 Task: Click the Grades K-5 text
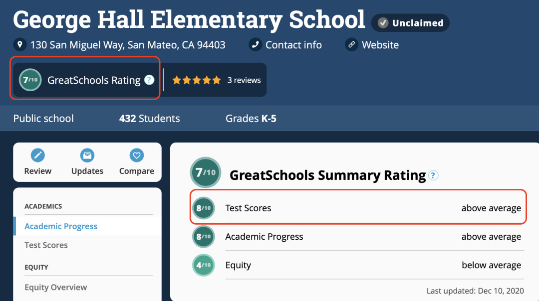pyautogui.click(x=251, y=119)
